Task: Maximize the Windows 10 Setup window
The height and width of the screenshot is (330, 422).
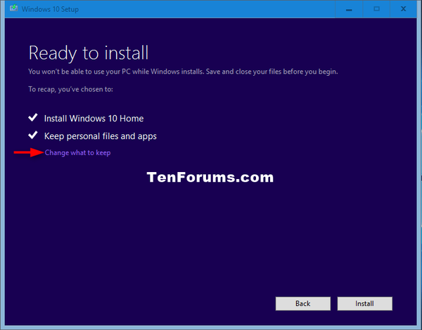Action: pos(376,10)
